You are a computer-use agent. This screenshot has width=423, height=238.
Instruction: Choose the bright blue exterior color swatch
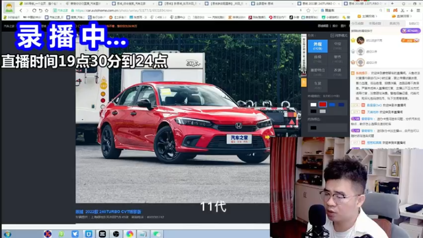click(332, 105)
